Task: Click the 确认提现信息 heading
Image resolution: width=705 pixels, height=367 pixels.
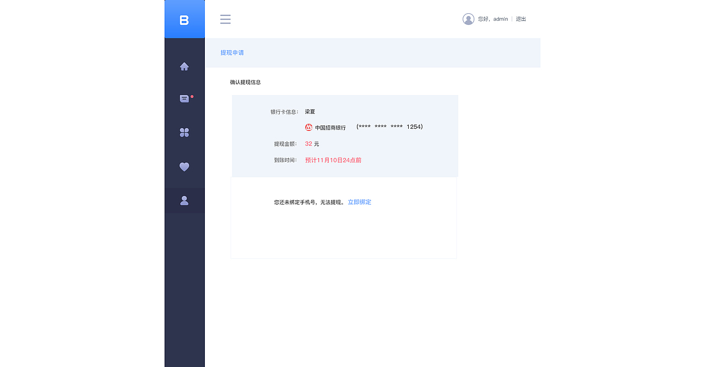Action: coord(246,83)
